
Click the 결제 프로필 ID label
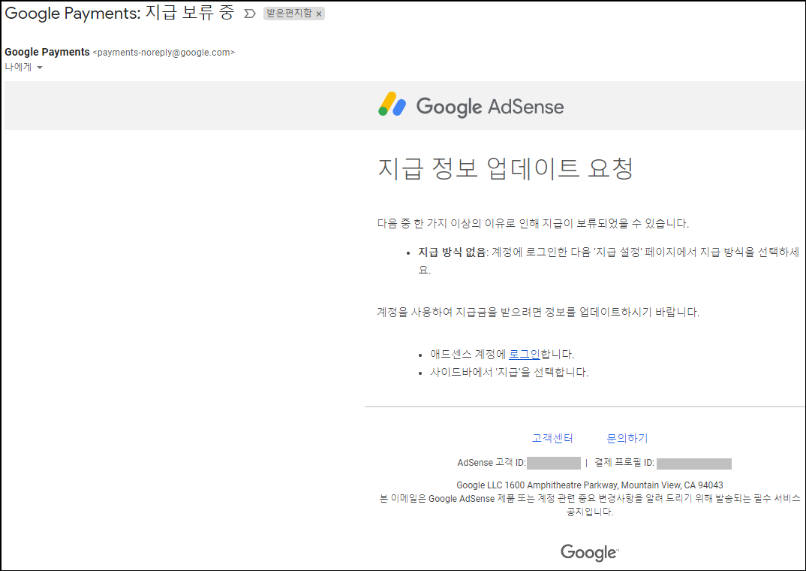[x=624, y=463]
